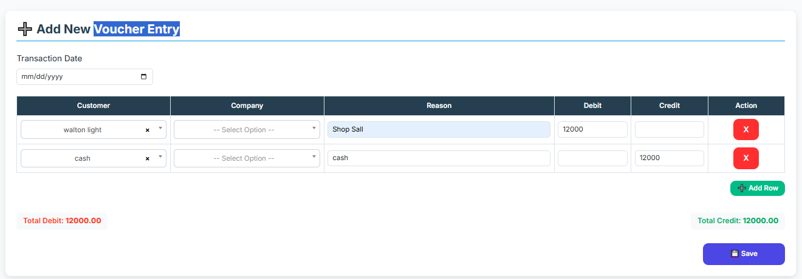Open the cash Customer dropdown
The height and width of the screenshot is (279, 802).
(x=160, y=157)
